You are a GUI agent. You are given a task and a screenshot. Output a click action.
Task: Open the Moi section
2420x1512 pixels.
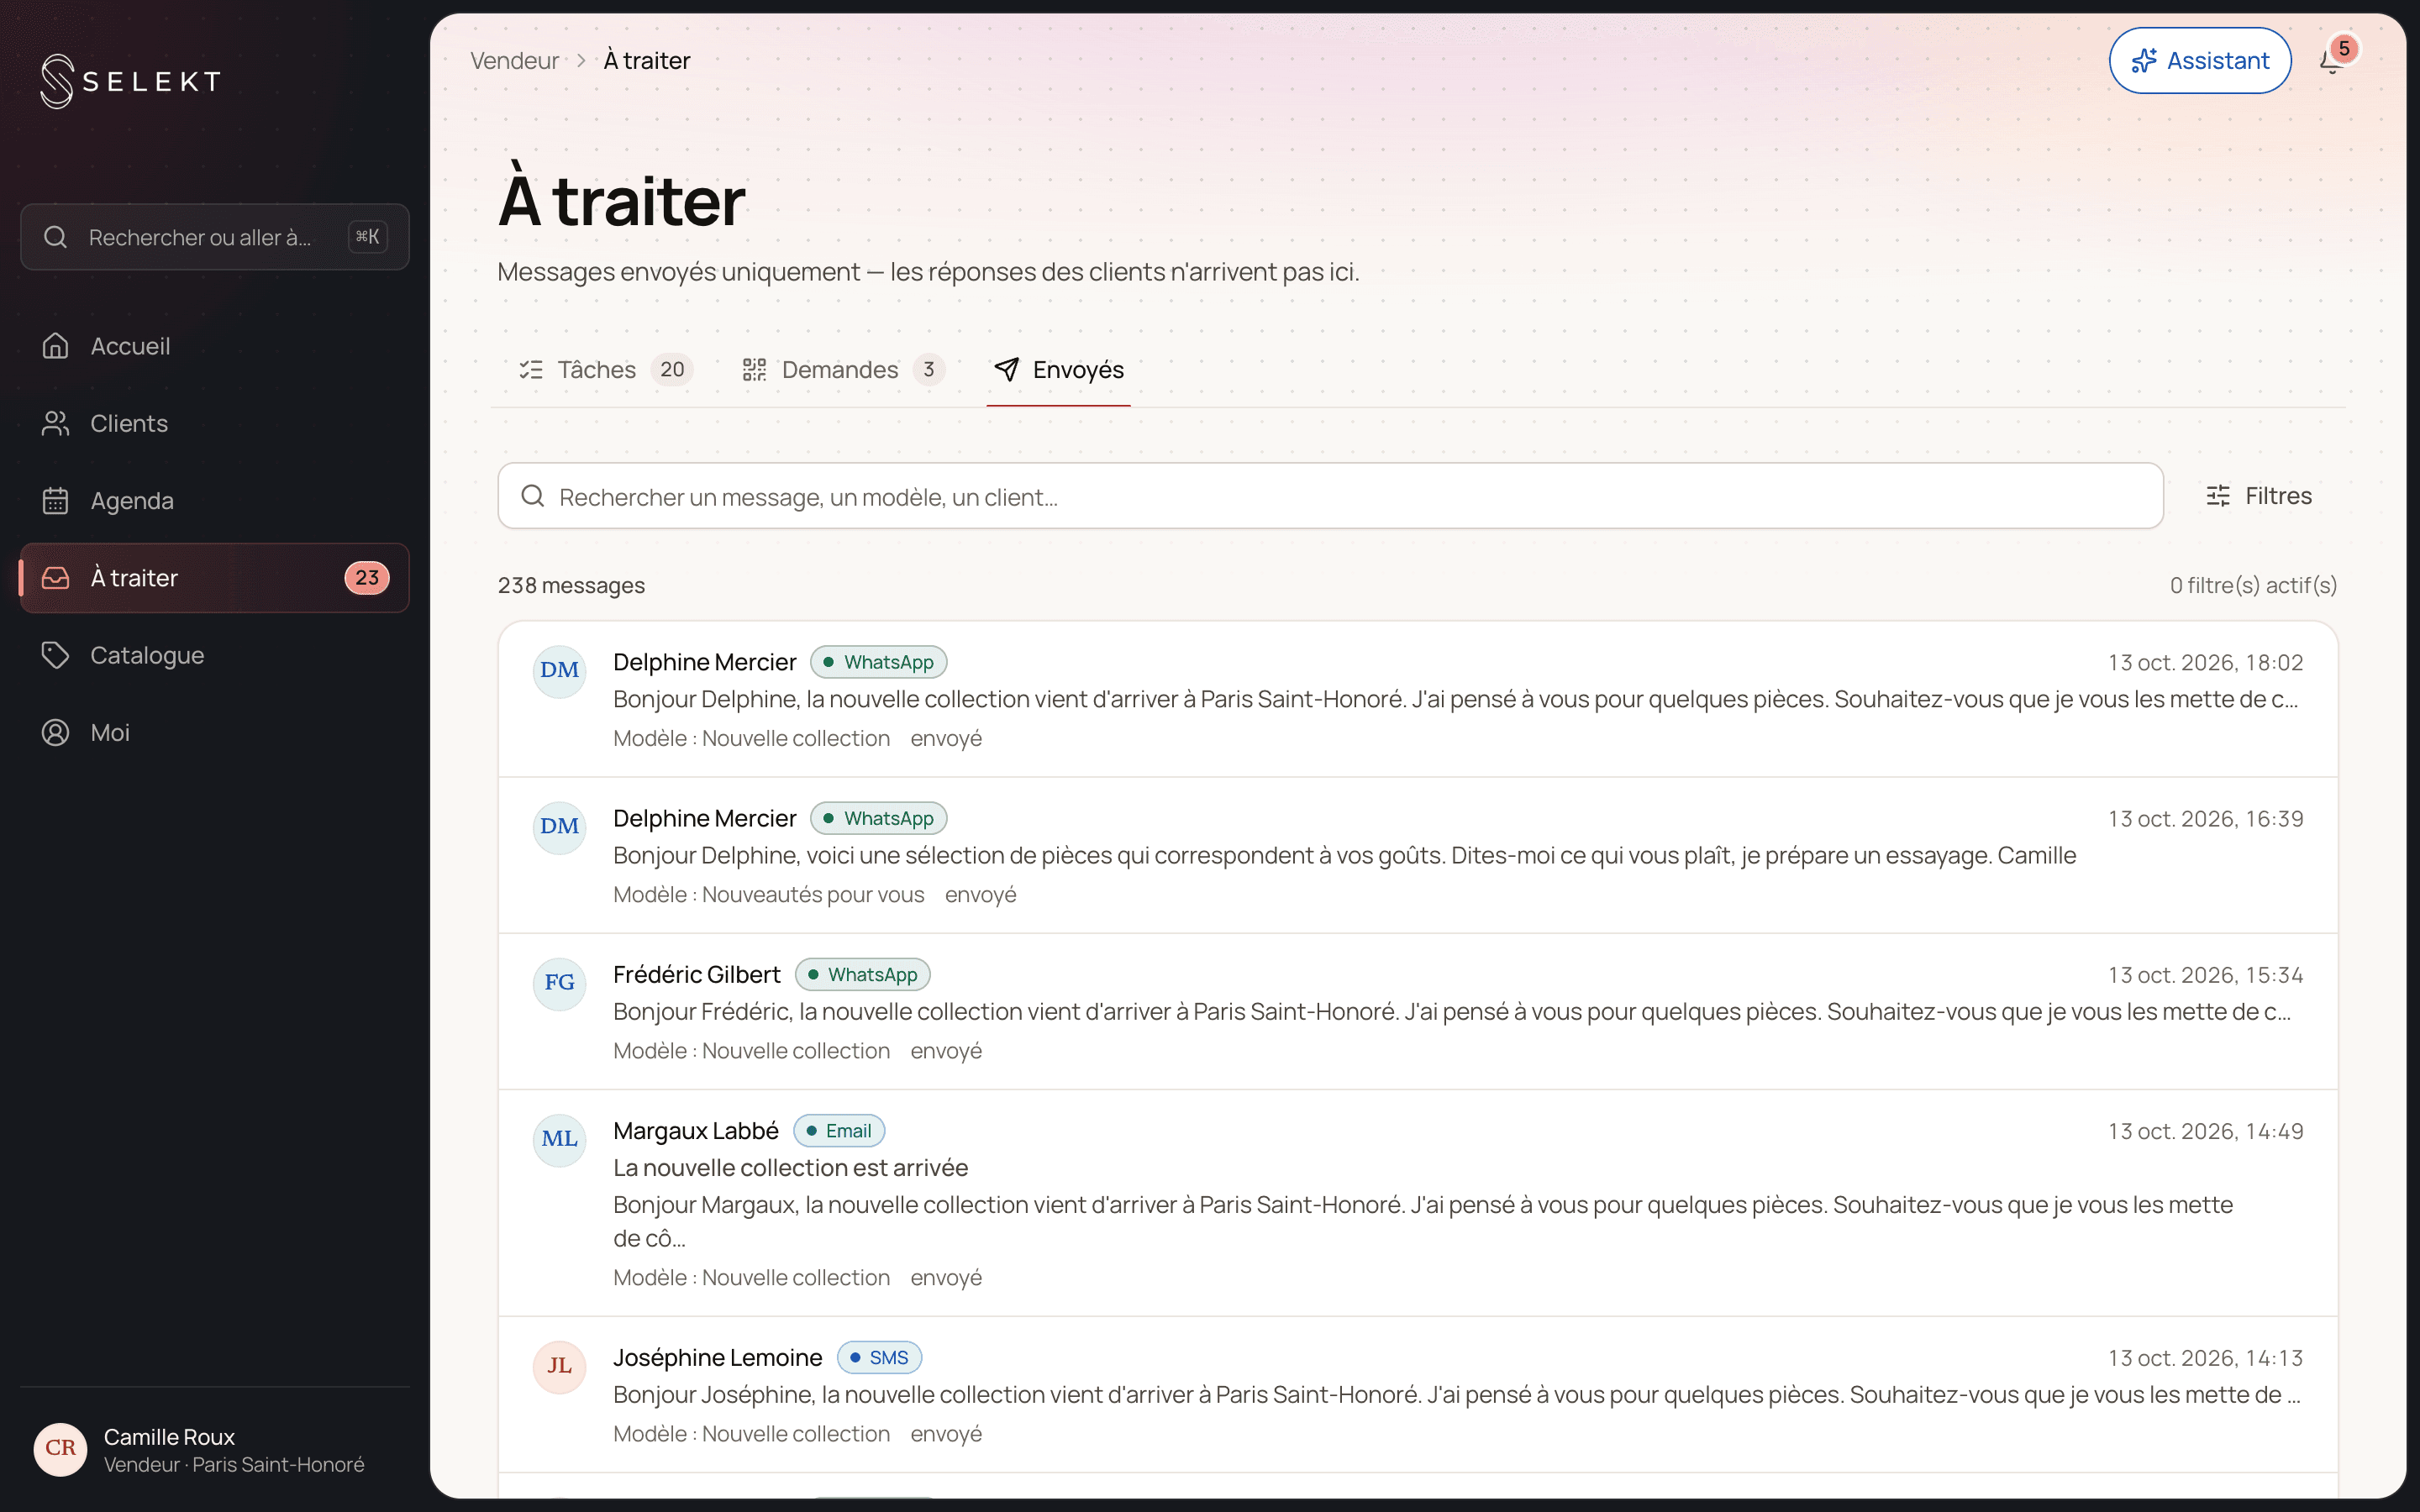coord(214,732)
